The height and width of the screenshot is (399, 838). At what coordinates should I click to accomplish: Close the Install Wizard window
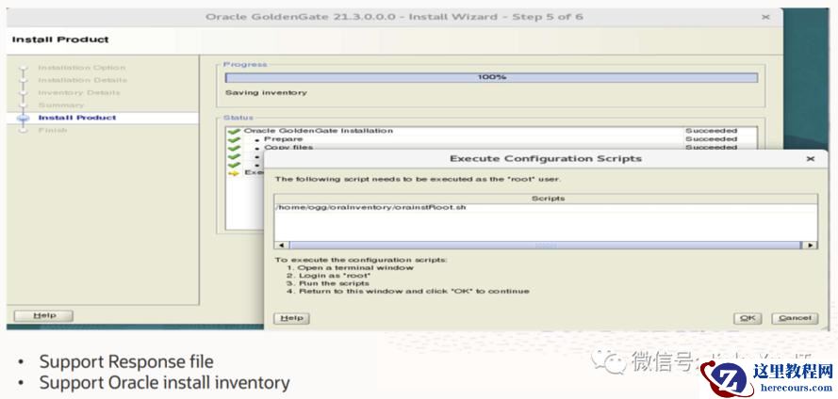[x=765, y=17]
